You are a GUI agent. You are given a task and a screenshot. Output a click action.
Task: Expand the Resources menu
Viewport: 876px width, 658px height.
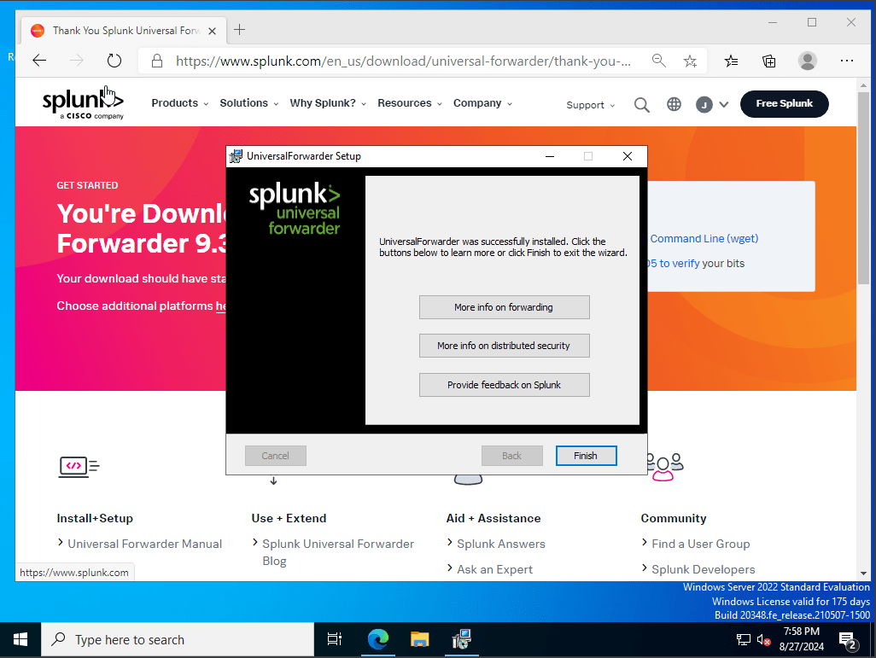(x=410, y=103)
